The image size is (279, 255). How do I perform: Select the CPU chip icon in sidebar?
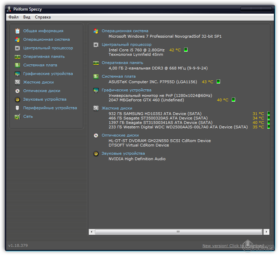point(17,48)
